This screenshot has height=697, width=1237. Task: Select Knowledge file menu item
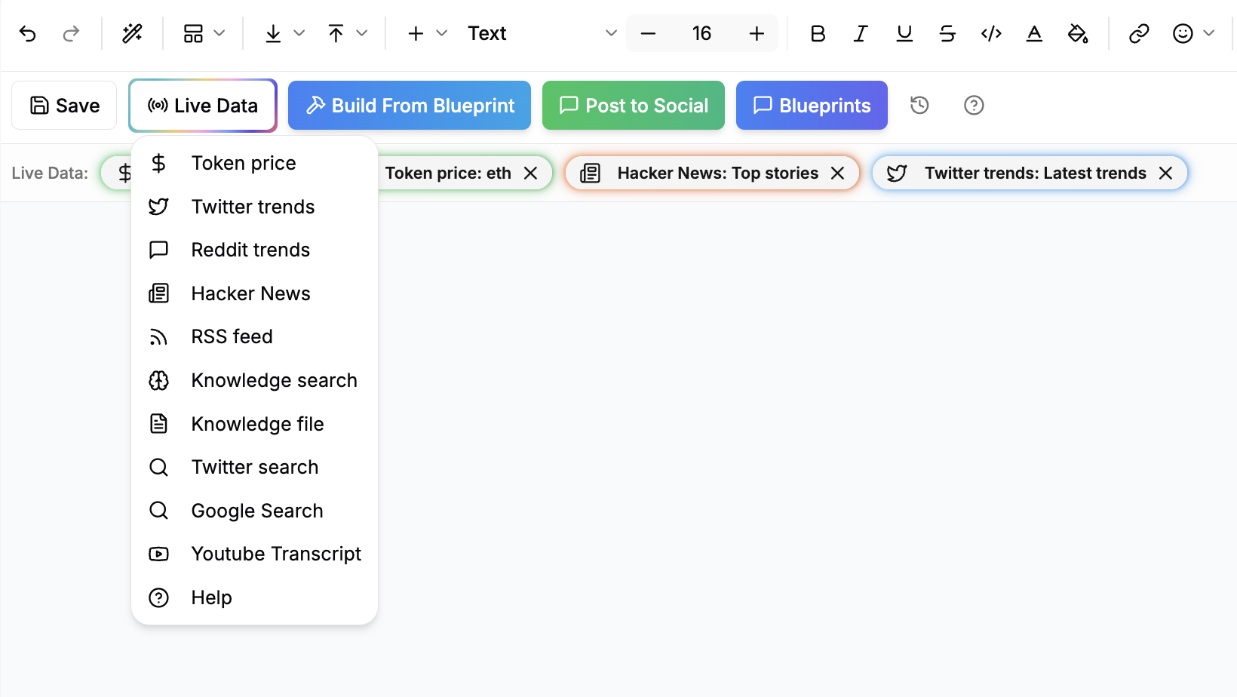pos(254,424)
